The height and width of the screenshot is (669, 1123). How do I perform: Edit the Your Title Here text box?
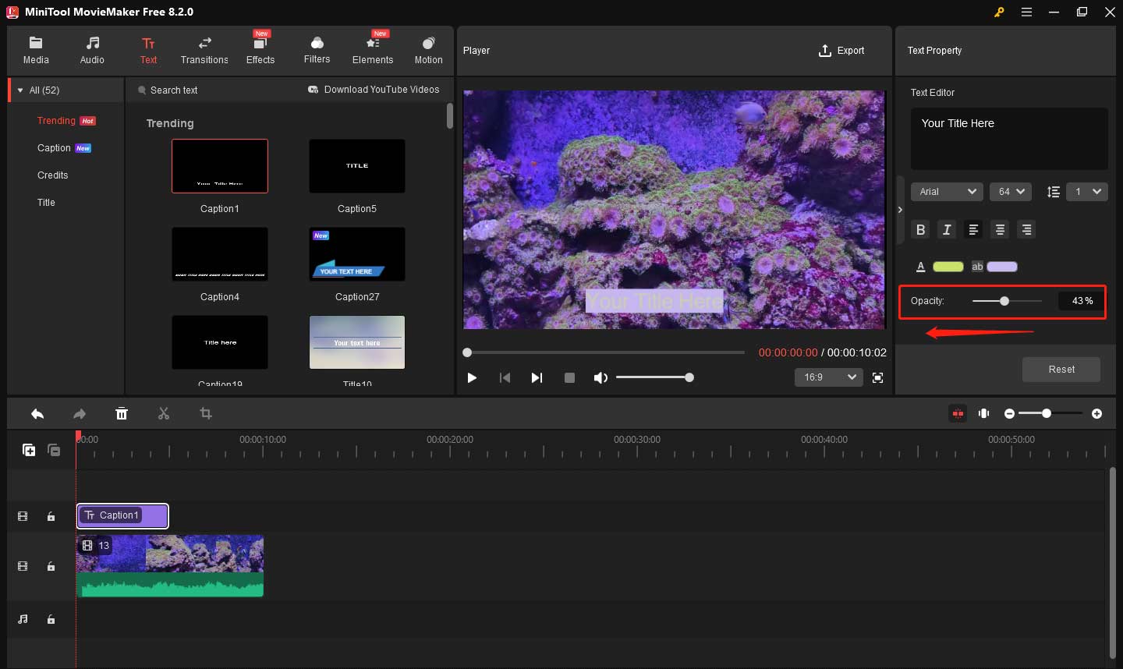coord(1009,139)
